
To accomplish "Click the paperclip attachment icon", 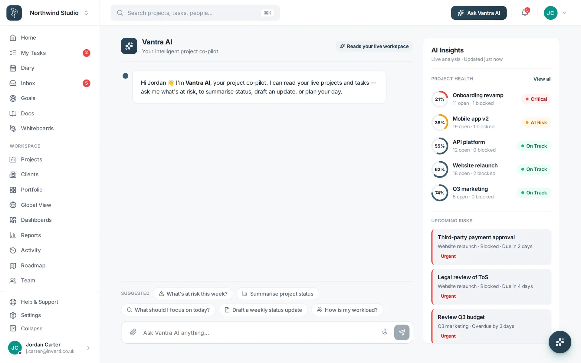I will (133, 332).
